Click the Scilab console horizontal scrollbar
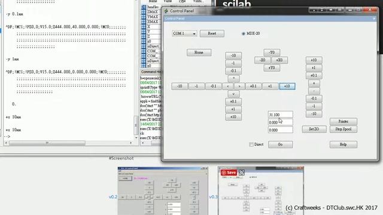Viewport: 383px width, 215px height. (68, 143)
